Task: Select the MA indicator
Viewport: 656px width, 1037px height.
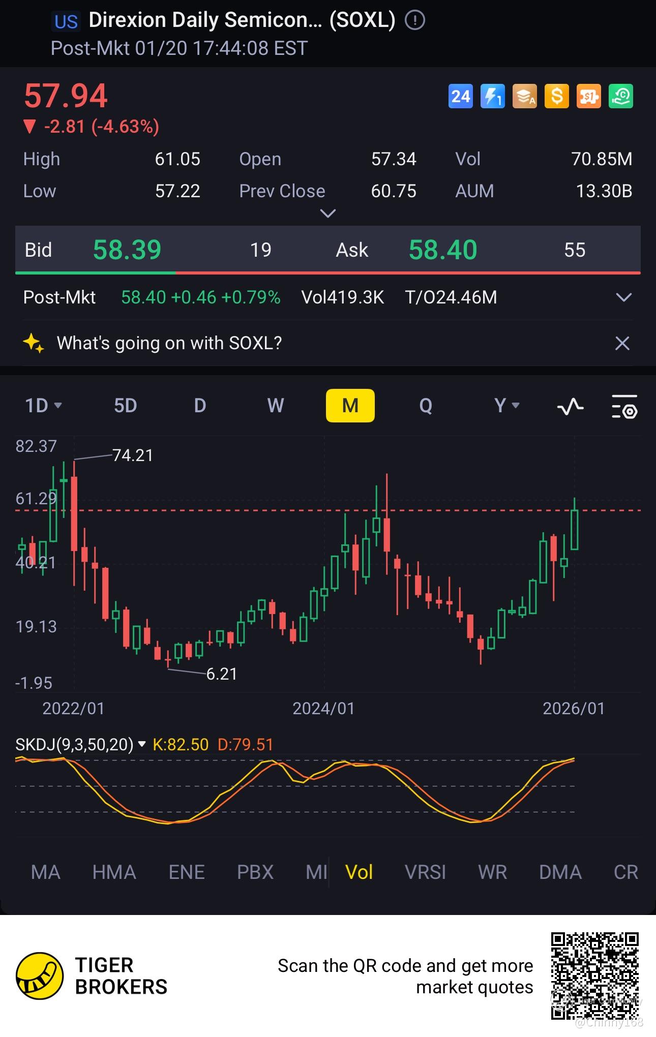Action: coord(46,872)
